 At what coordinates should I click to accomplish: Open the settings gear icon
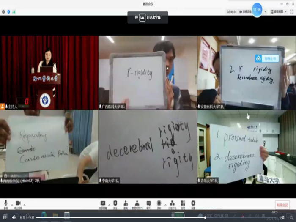tap(193, 203)
